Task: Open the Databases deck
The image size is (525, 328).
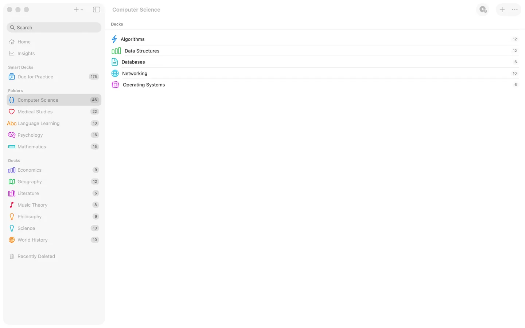Action: coord(315,62)
